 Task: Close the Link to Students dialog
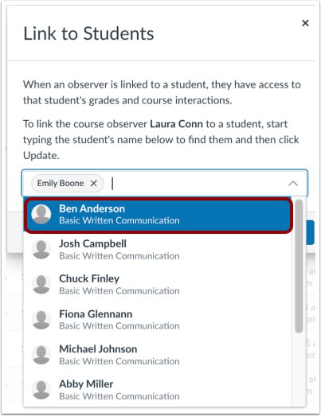click(305, 23)
